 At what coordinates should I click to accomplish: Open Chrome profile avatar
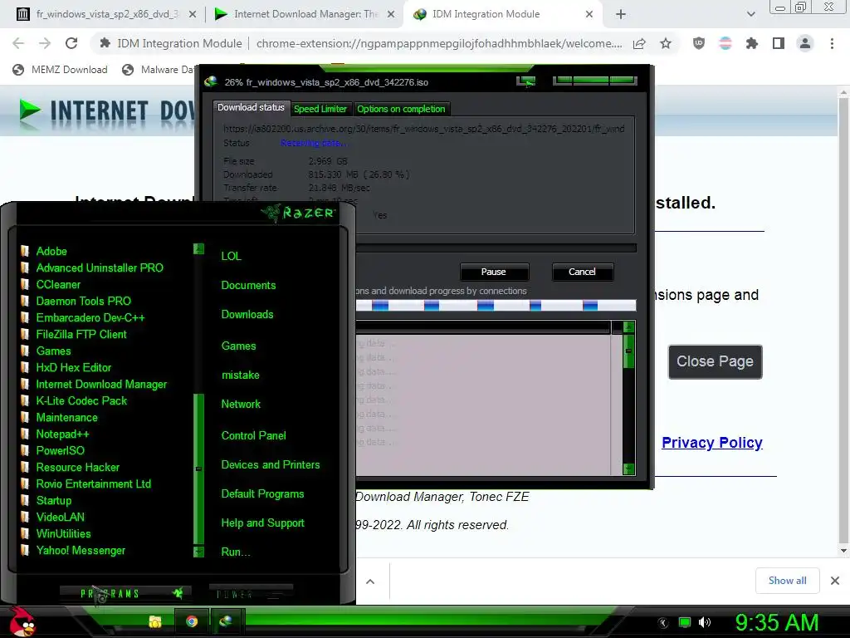point(805,43)
